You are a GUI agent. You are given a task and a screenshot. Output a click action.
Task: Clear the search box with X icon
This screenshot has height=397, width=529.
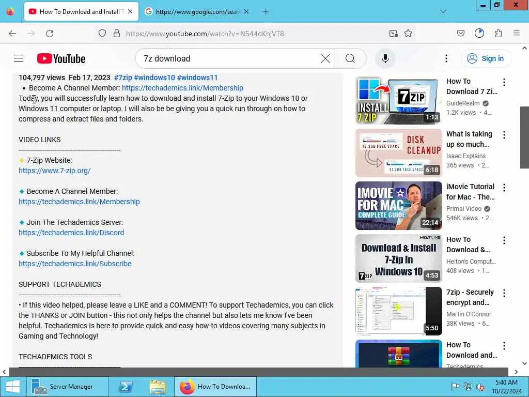click(325, 58)
